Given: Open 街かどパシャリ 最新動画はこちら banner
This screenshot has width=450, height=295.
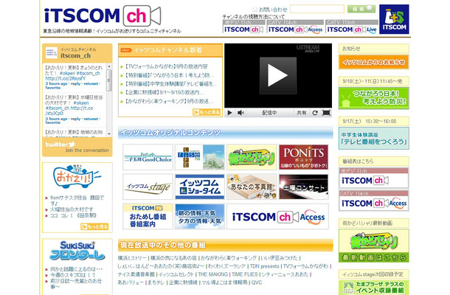Looking at the screenshot, I should [374, 246].
